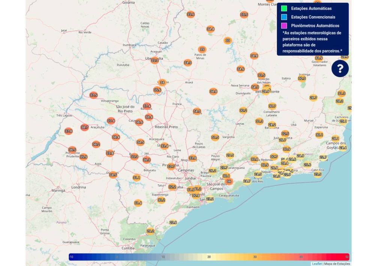This screenshot has width=384, height=266.
Task: Select the 33.7 marker near Piracicaba
Action: pos(171,165)
